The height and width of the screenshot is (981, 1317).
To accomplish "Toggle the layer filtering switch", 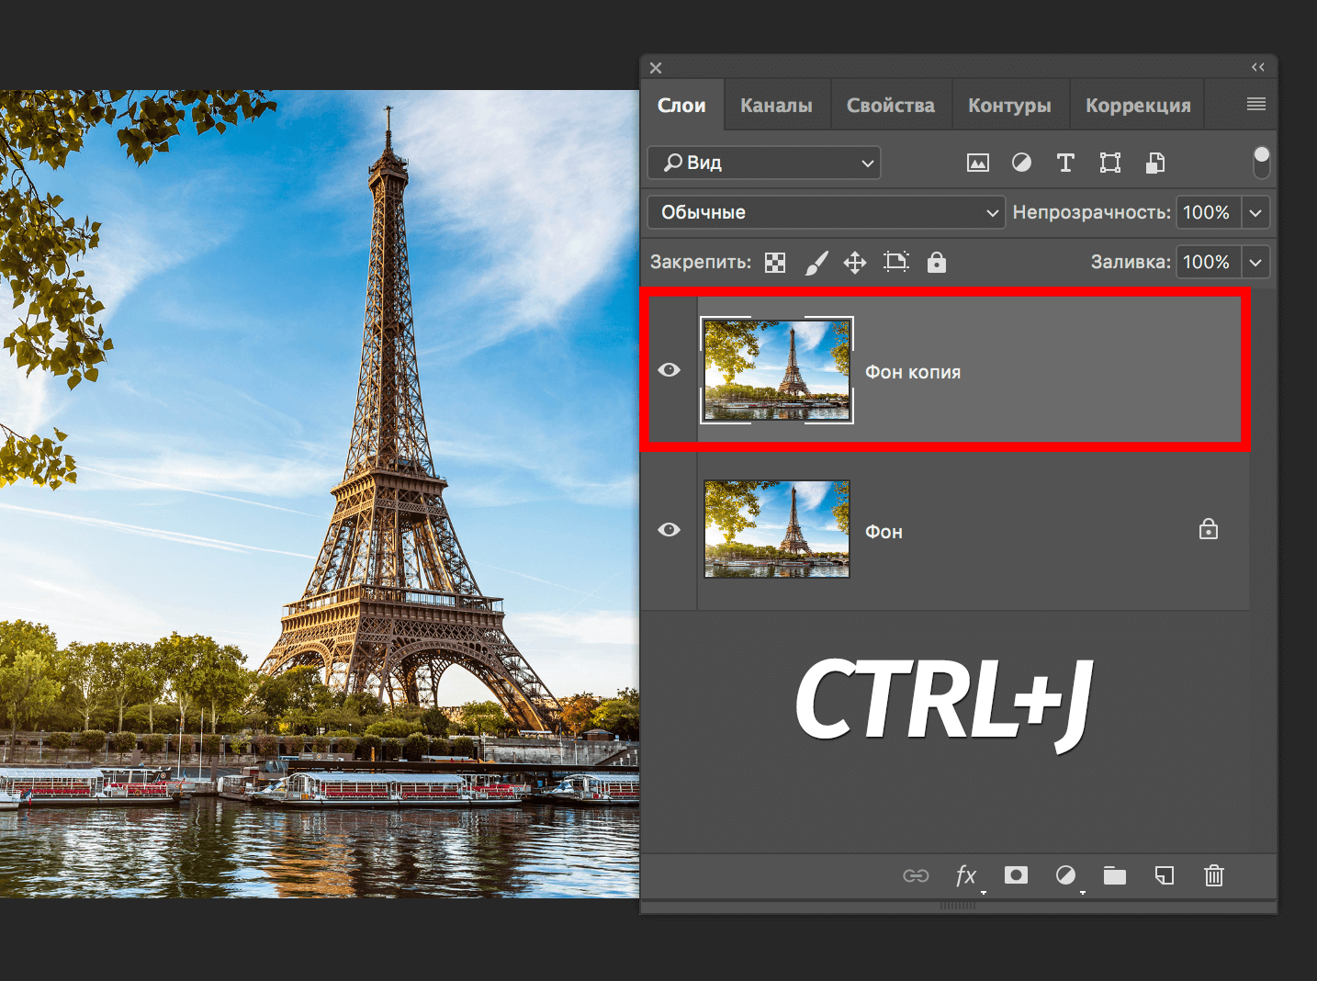I will pos(1262,162).
